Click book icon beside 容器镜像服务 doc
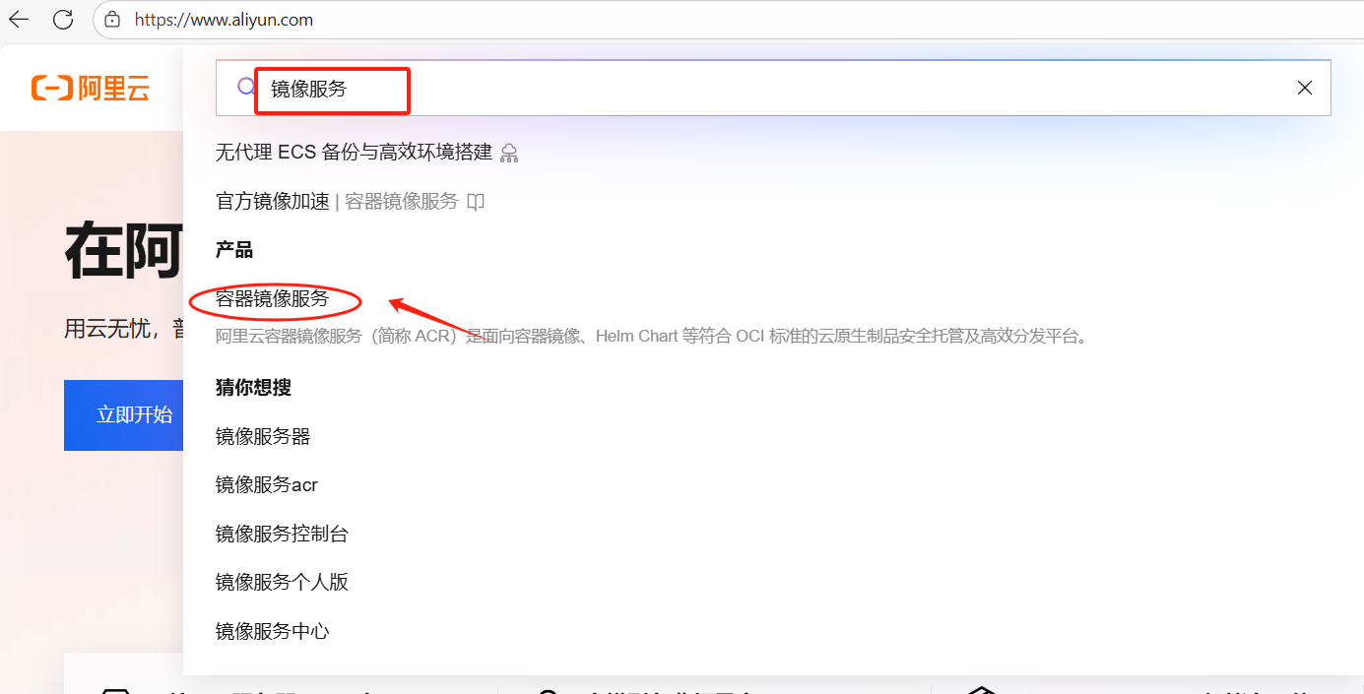The height and width of the screenshot is (694, 1364). (476, 202)
